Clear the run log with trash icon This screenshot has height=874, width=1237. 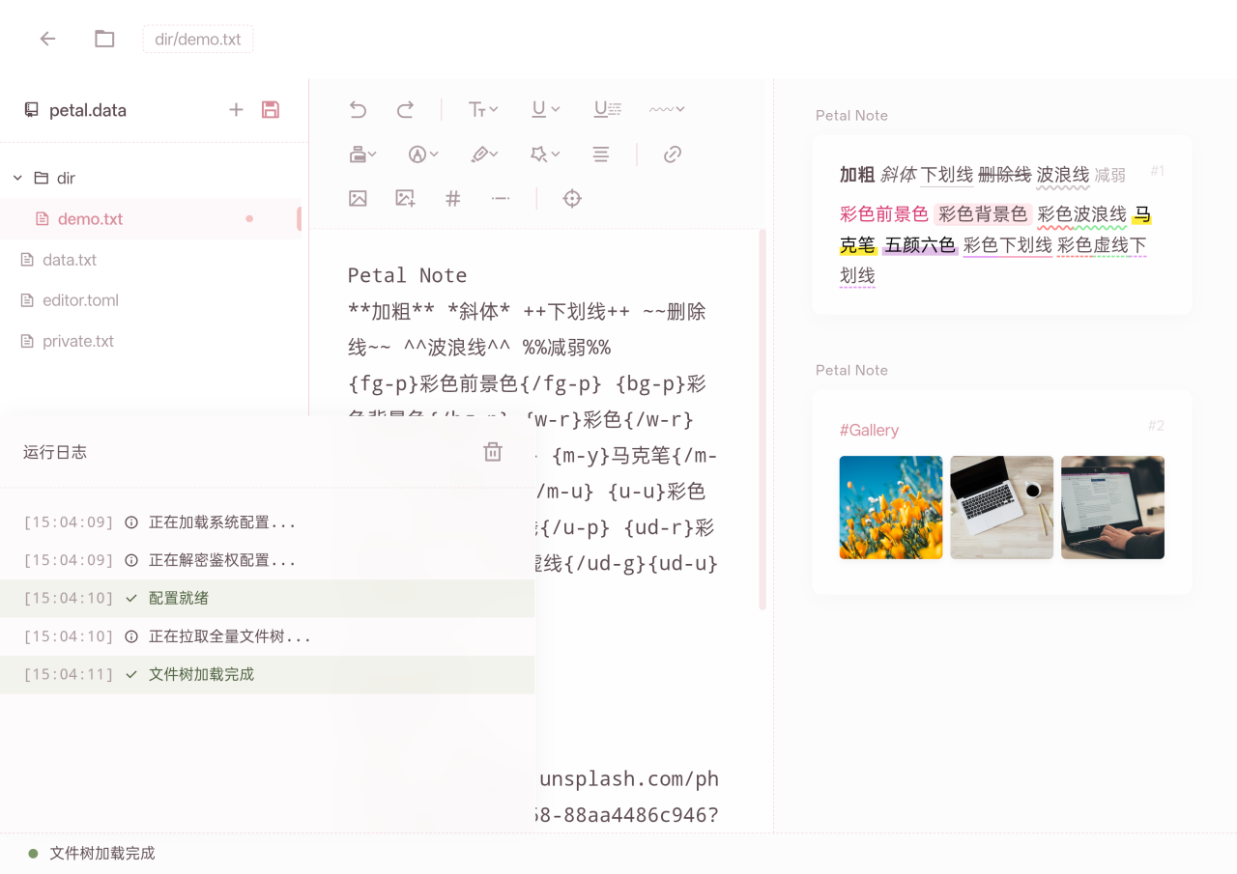point(493,451)
